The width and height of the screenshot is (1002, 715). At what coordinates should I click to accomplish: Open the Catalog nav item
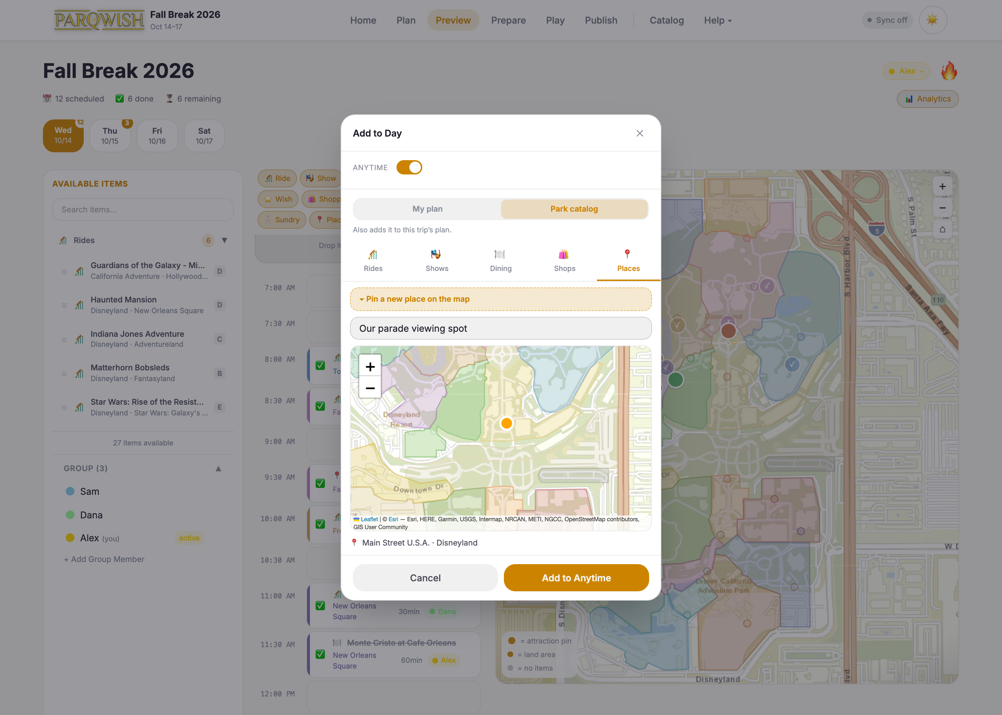pos(667,20)
